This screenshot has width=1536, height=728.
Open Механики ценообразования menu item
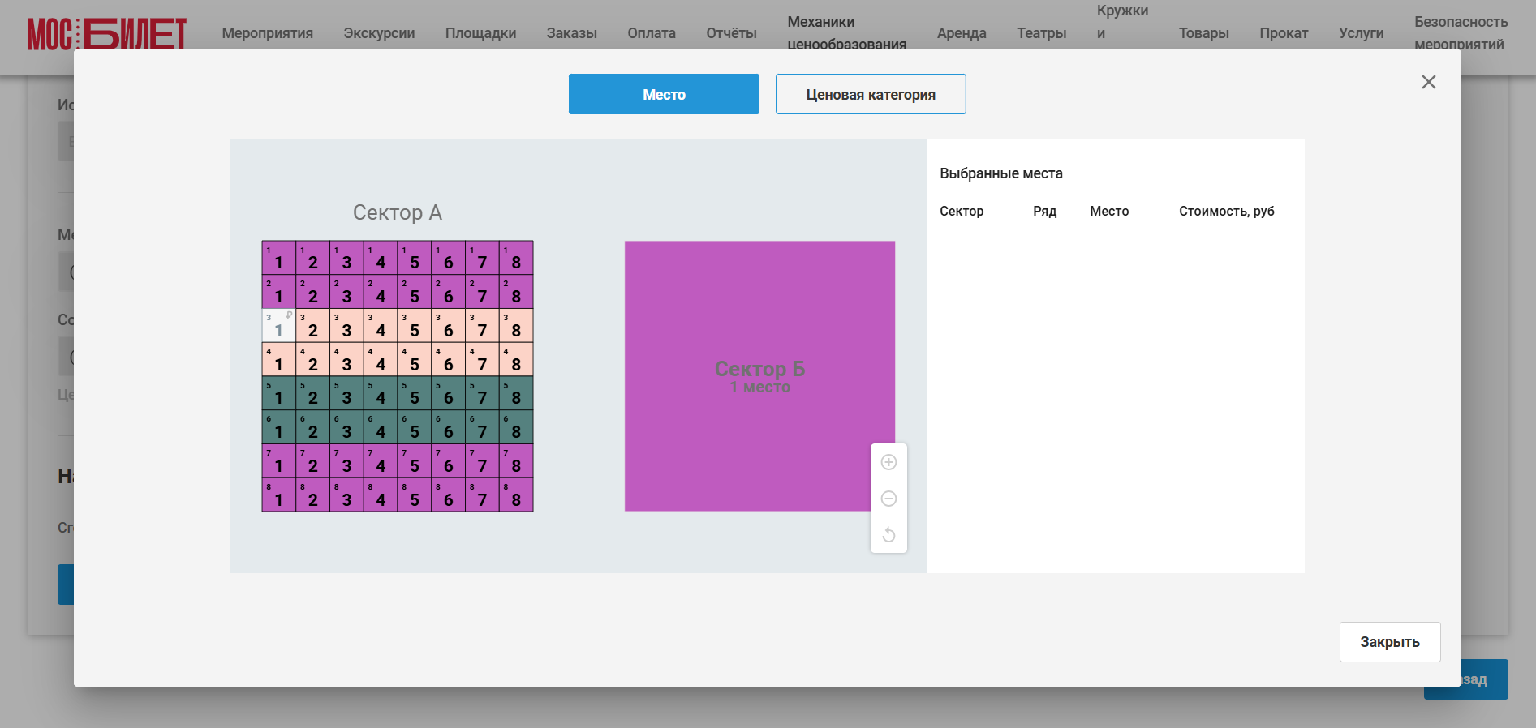click(846, 33)
